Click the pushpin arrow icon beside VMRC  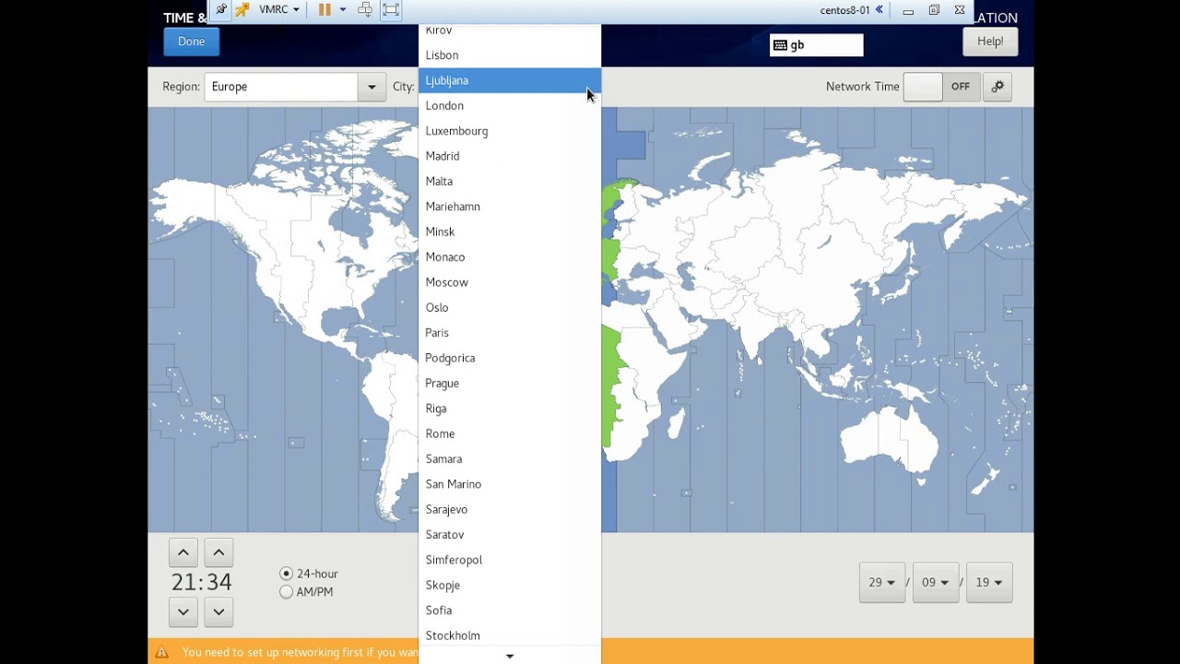242,10
